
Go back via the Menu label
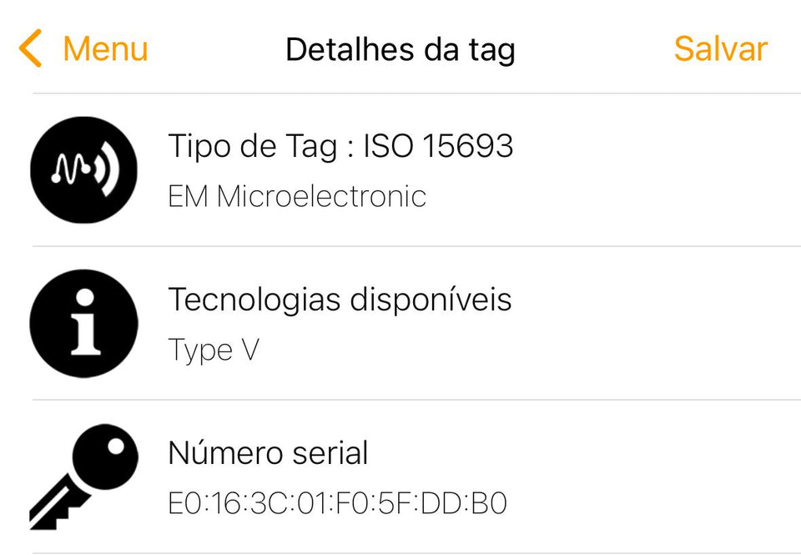(x=105, y=49)
